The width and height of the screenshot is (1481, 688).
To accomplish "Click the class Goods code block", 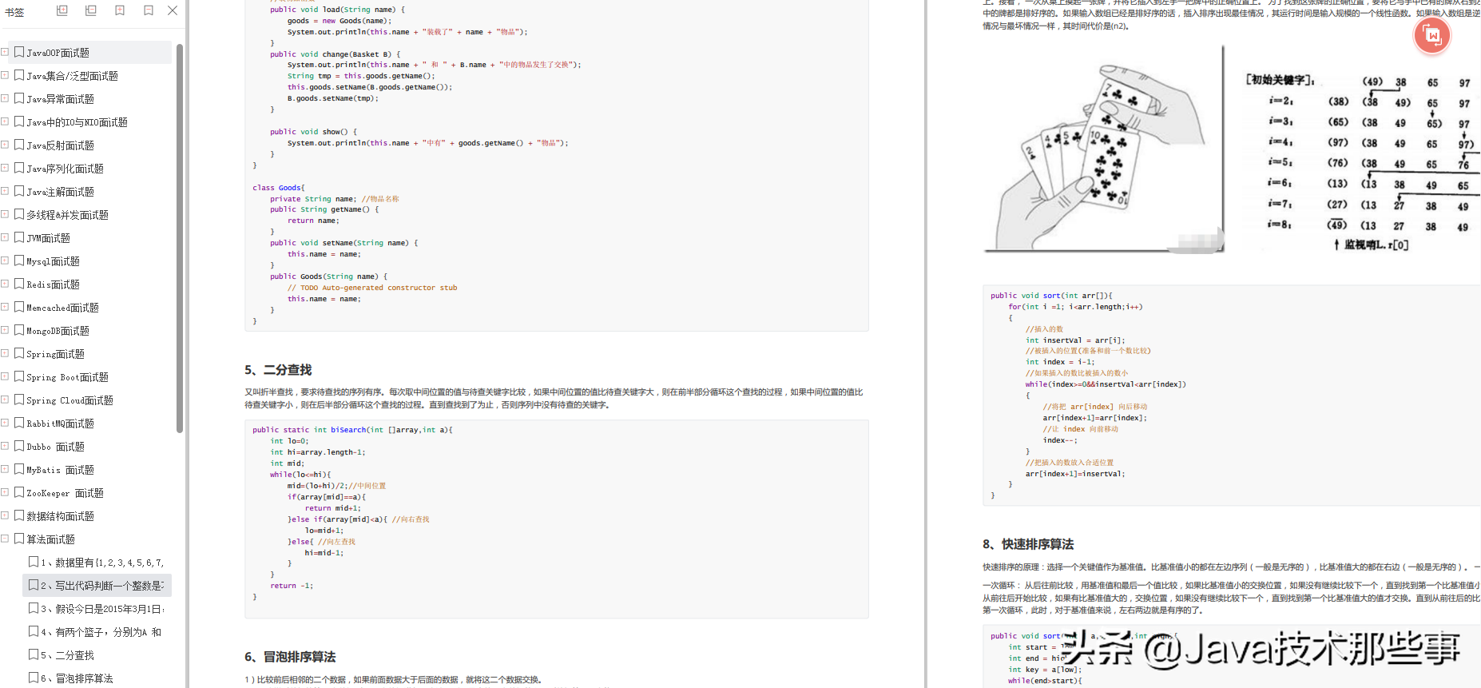I will point(557,255).
